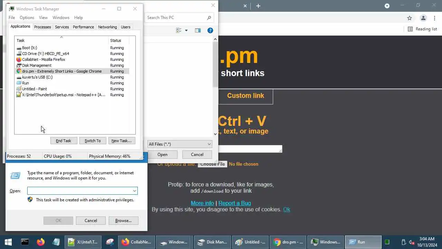Open Chrome's tab search circle button
The width and height of the screenshot is (442, 249).
[x=387, y=6]
